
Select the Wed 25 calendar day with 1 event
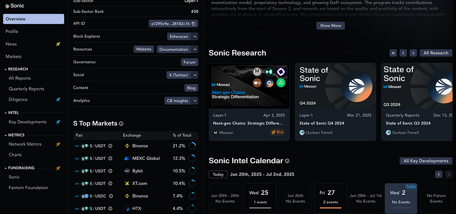260,198
